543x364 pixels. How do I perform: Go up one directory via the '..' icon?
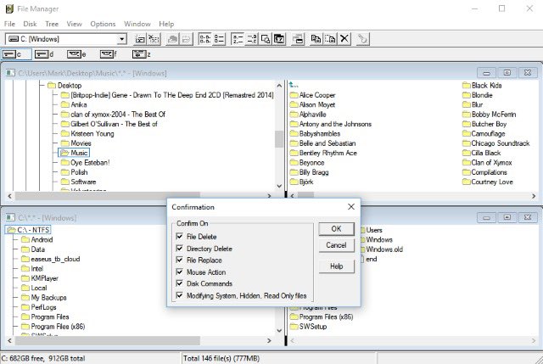(294, 85)
